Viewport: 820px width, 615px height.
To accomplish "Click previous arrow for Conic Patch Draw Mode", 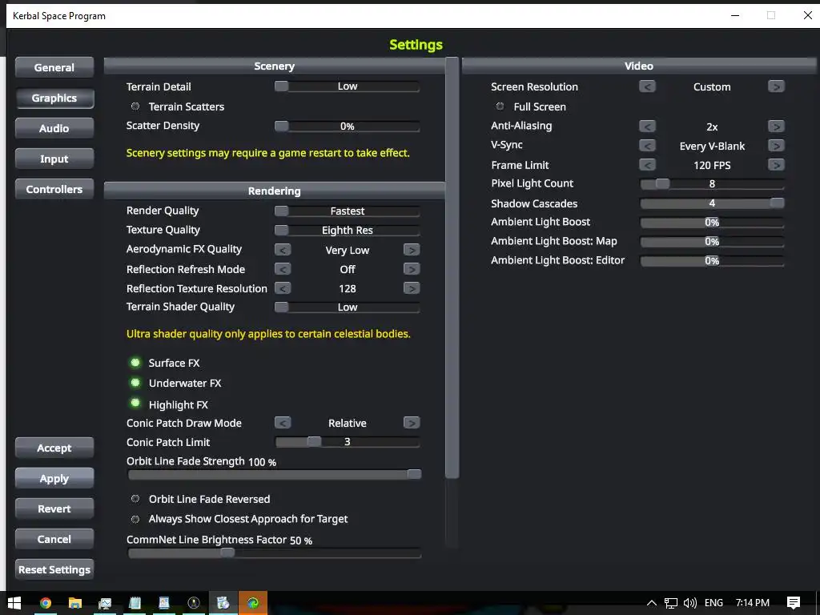I will click(283, 423).
